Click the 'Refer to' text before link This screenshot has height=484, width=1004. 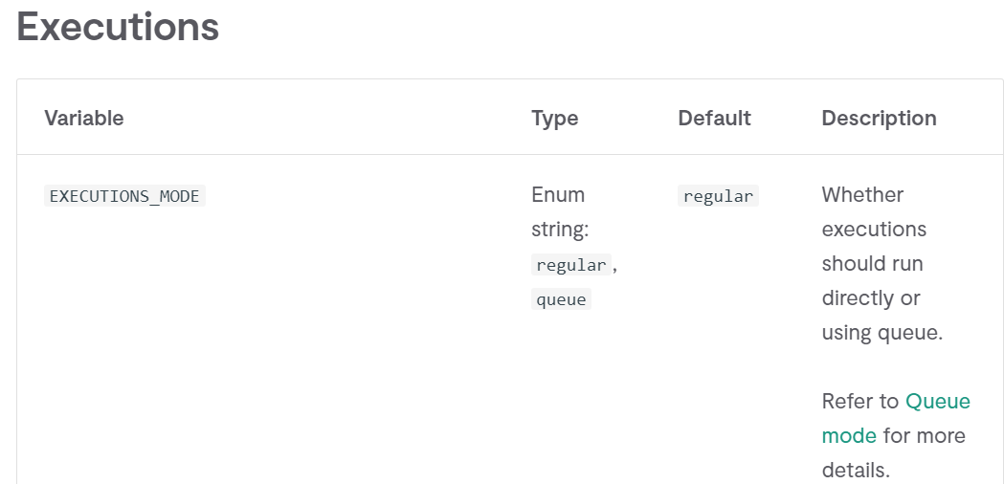tap(860, 402)
